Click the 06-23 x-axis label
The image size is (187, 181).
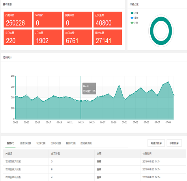81,122
